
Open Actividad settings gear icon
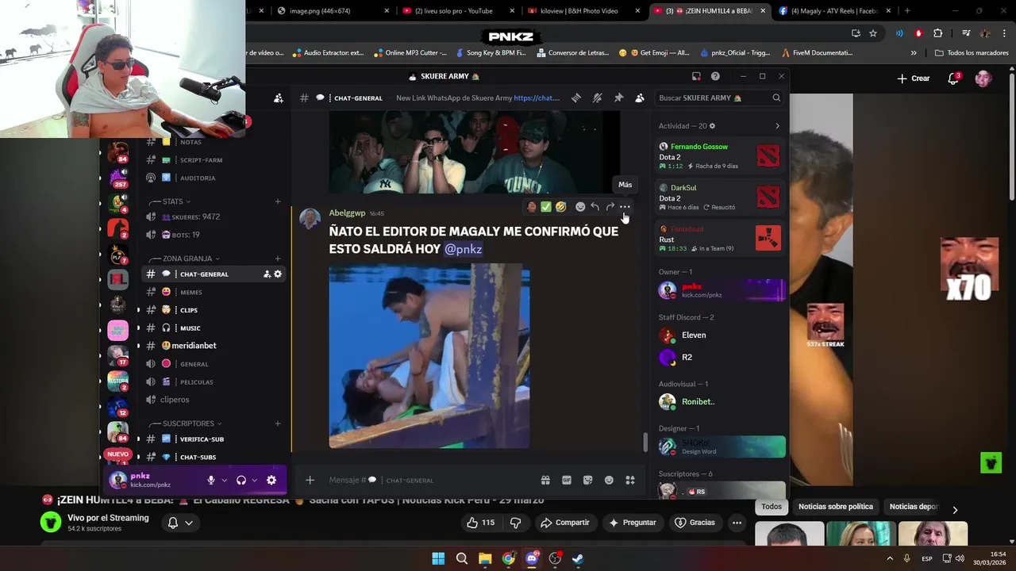[x=712, y=126]
